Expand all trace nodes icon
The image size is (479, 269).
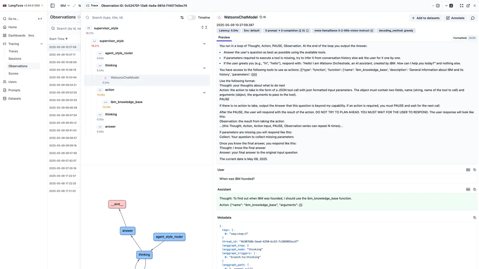coord(202,27)
